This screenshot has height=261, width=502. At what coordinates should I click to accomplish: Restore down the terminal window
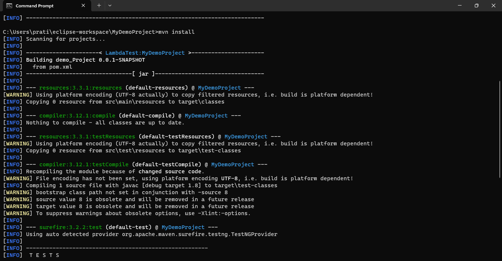coord(476,6)
